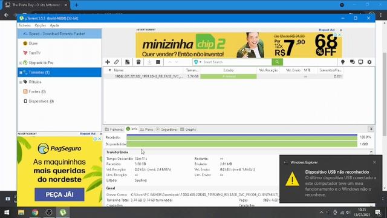Select the TronTV sidebar item

[34, 53]
